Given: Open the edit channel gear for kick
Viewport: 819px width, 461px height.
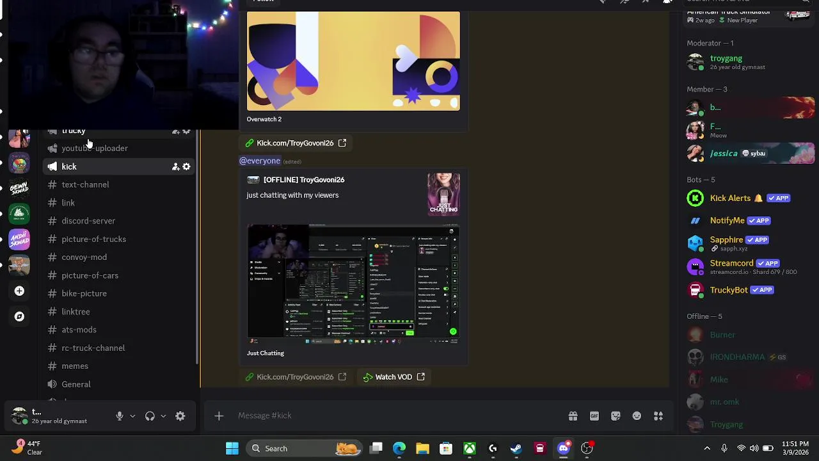Looking at the screenshot, I should (x=186, y=166).
